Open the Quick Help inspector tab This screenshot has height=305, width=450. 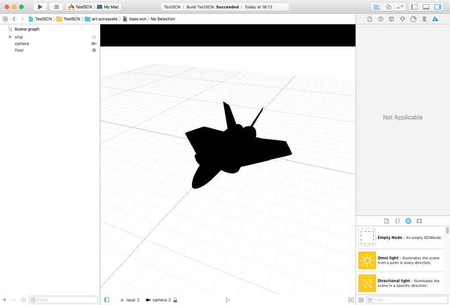(381, 19)
